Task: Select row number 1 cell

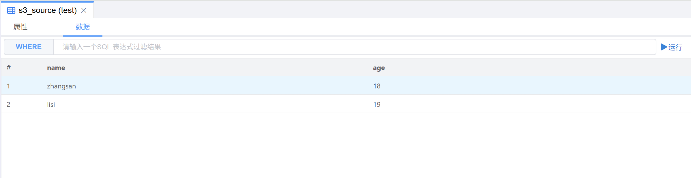Action: click(9, 86)
